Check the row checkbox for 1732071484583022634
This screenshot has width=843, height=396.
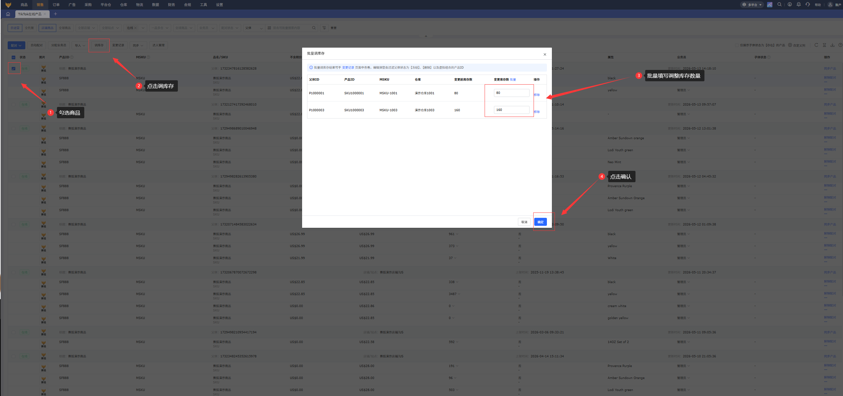(14, 224)
